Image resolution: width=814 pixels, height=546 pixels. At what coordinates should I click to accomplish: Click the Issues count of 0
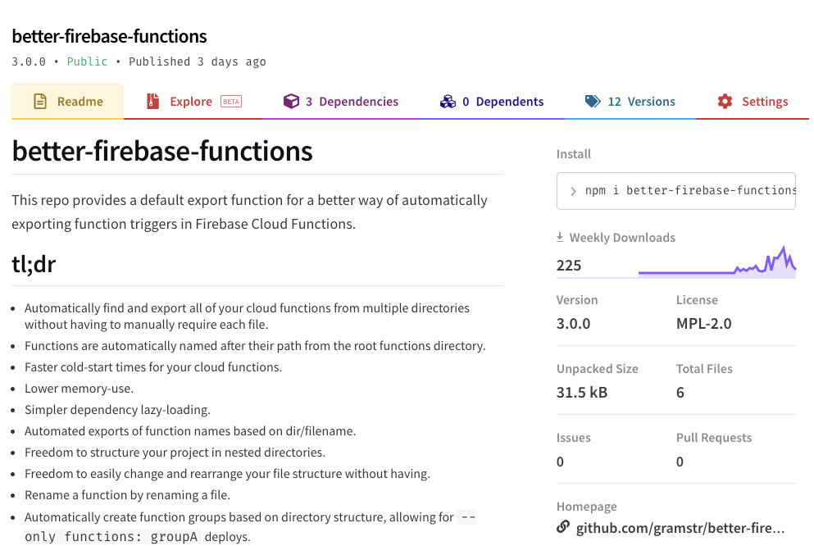[560, 462]
